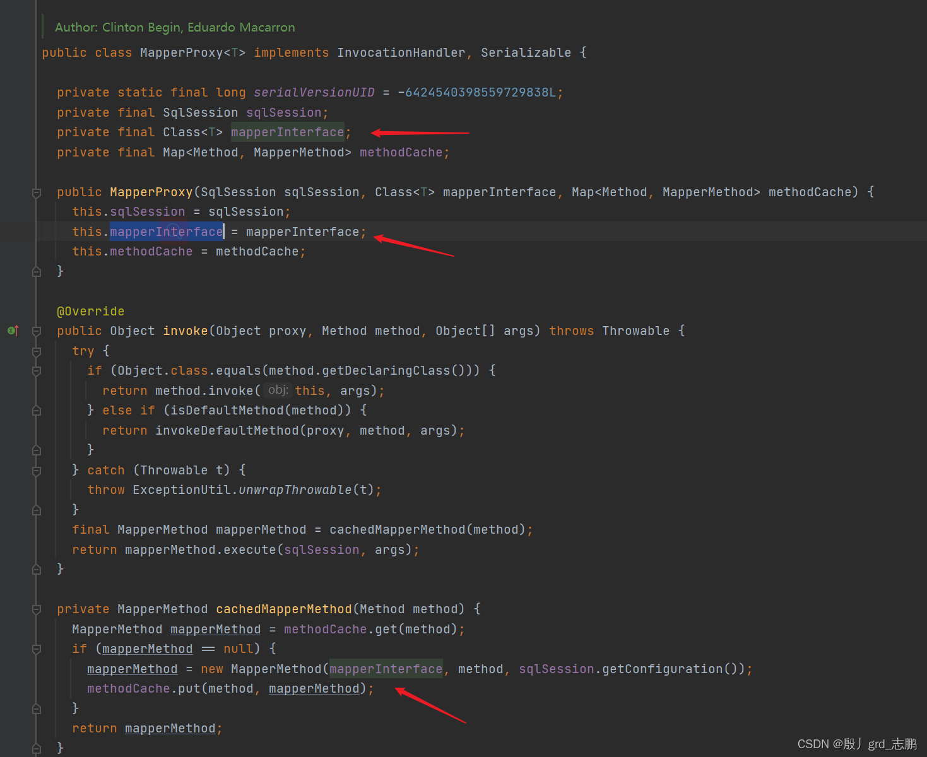927x757 pixels.
Task: Click the unwrapThrowable static method call
Action: click(x=295, y=490)
